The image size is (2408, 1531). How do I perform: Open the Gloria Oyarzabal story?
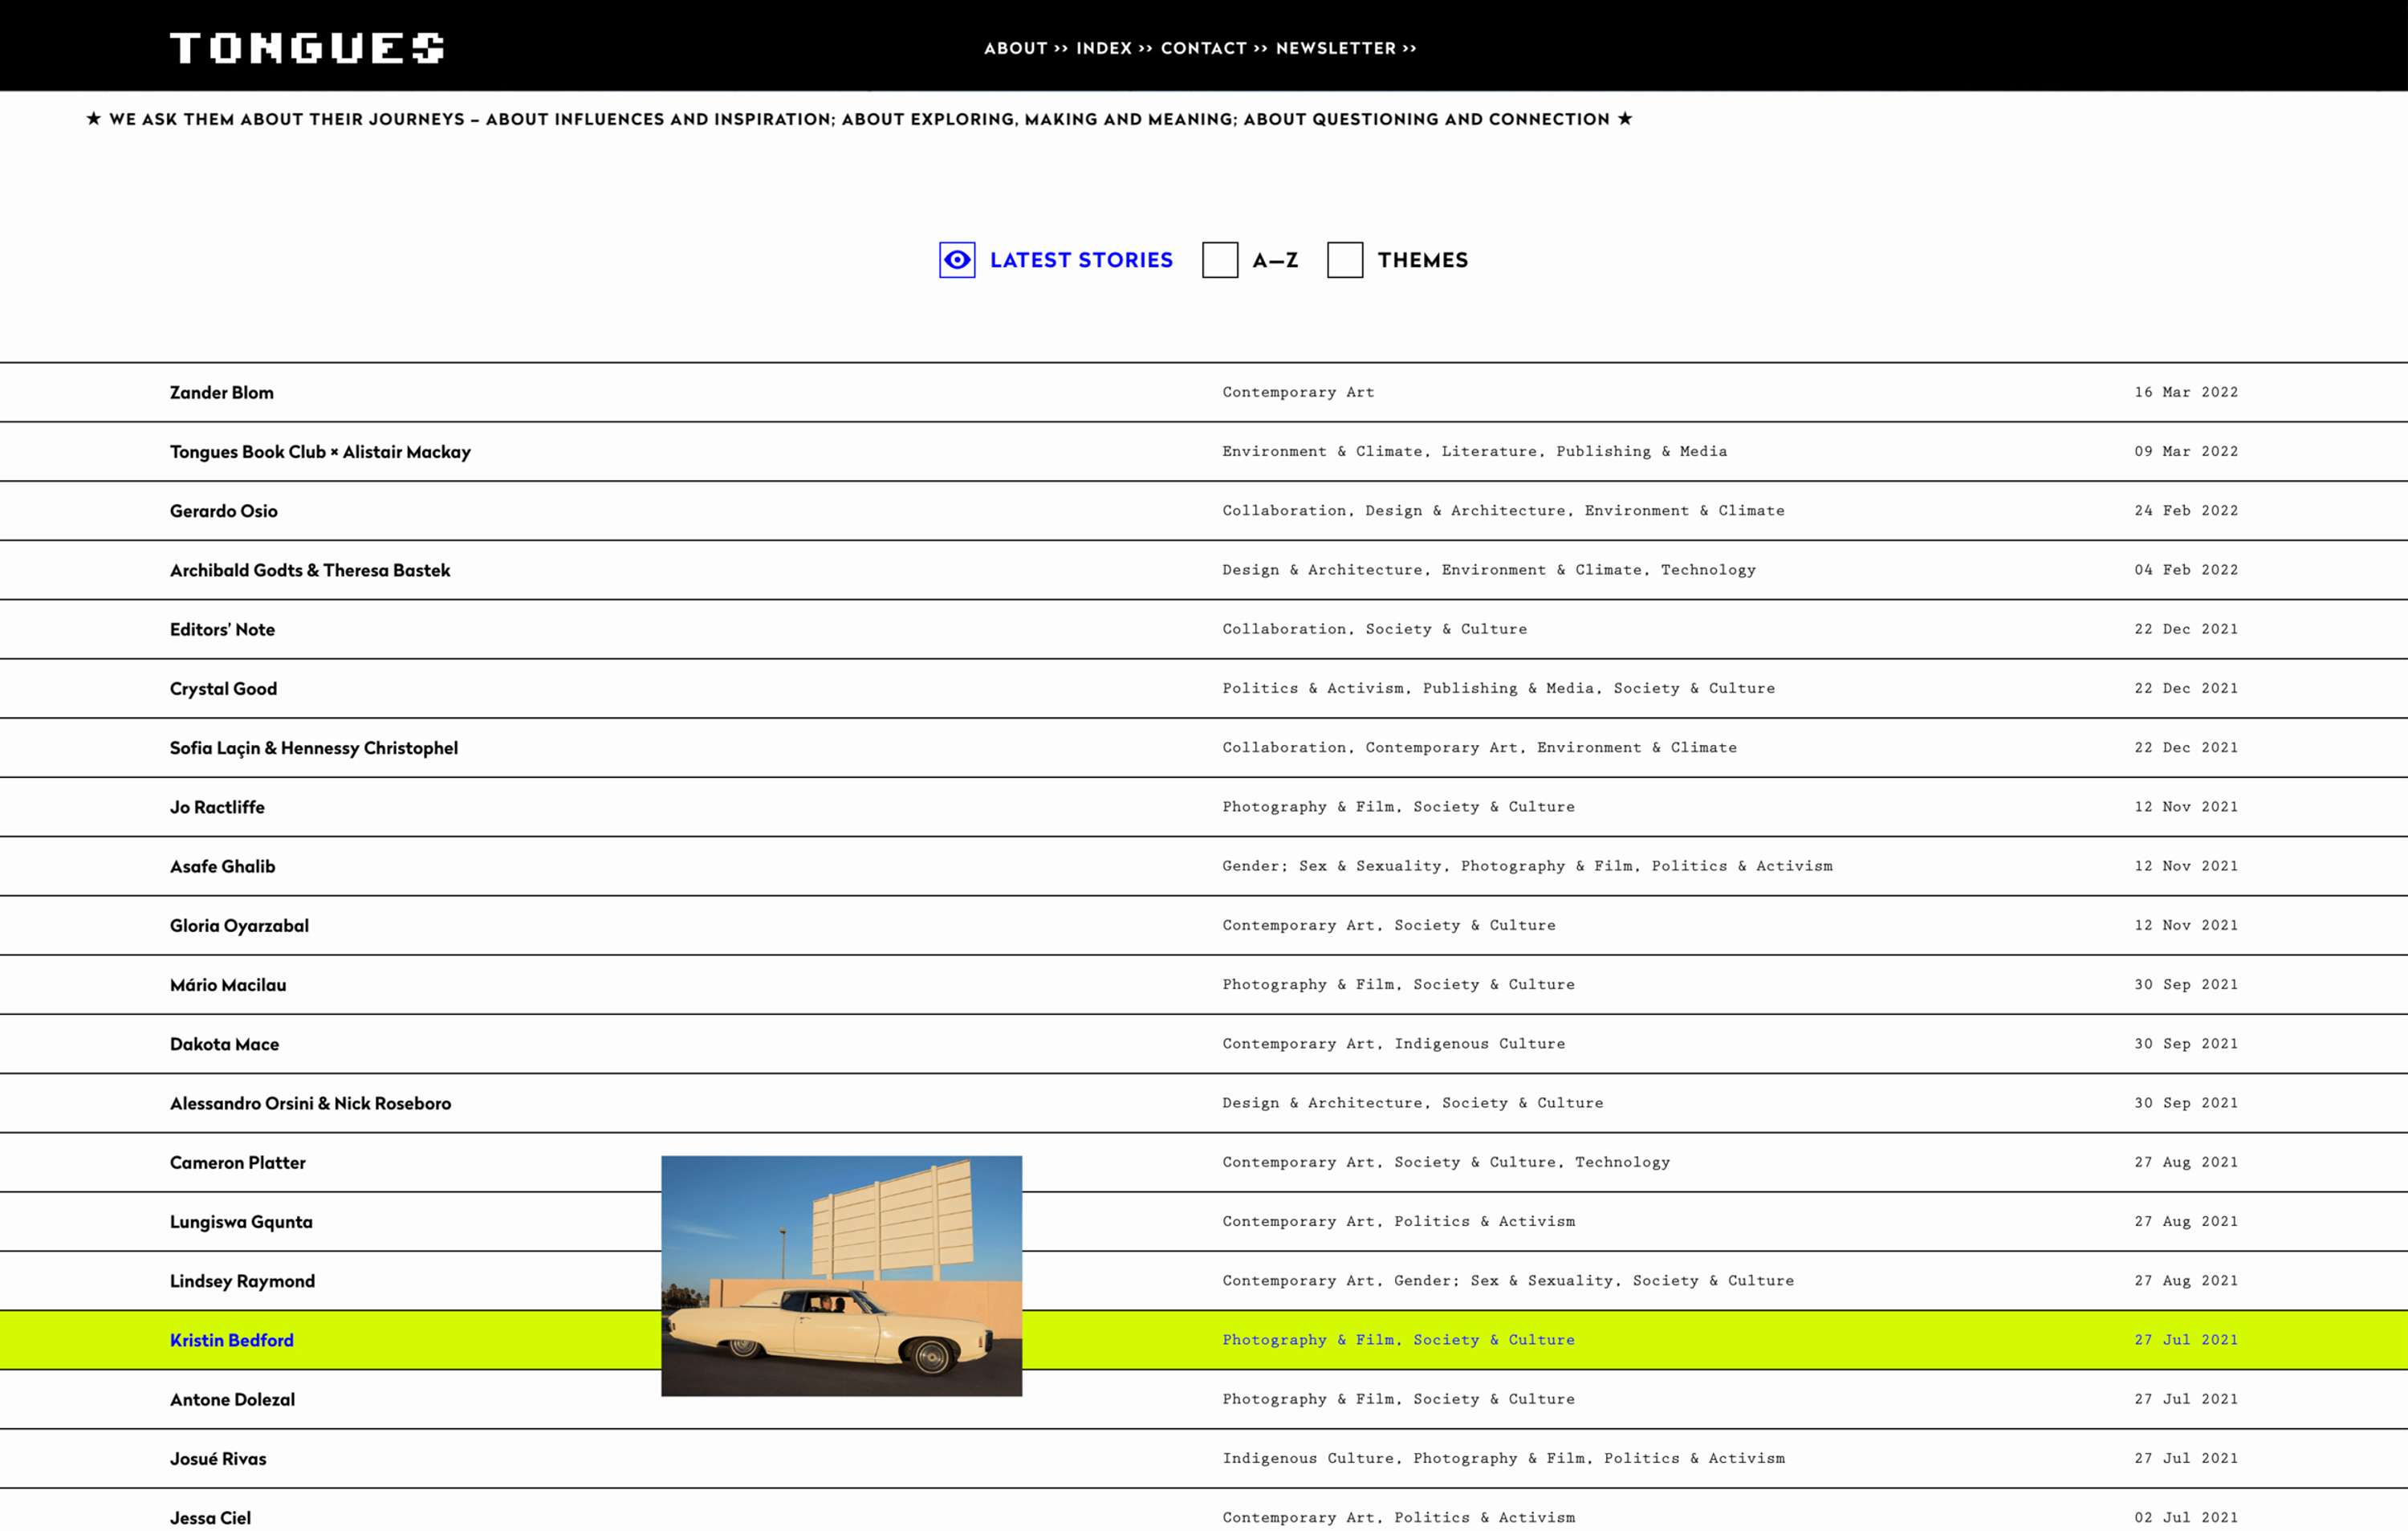pos(239,926)
